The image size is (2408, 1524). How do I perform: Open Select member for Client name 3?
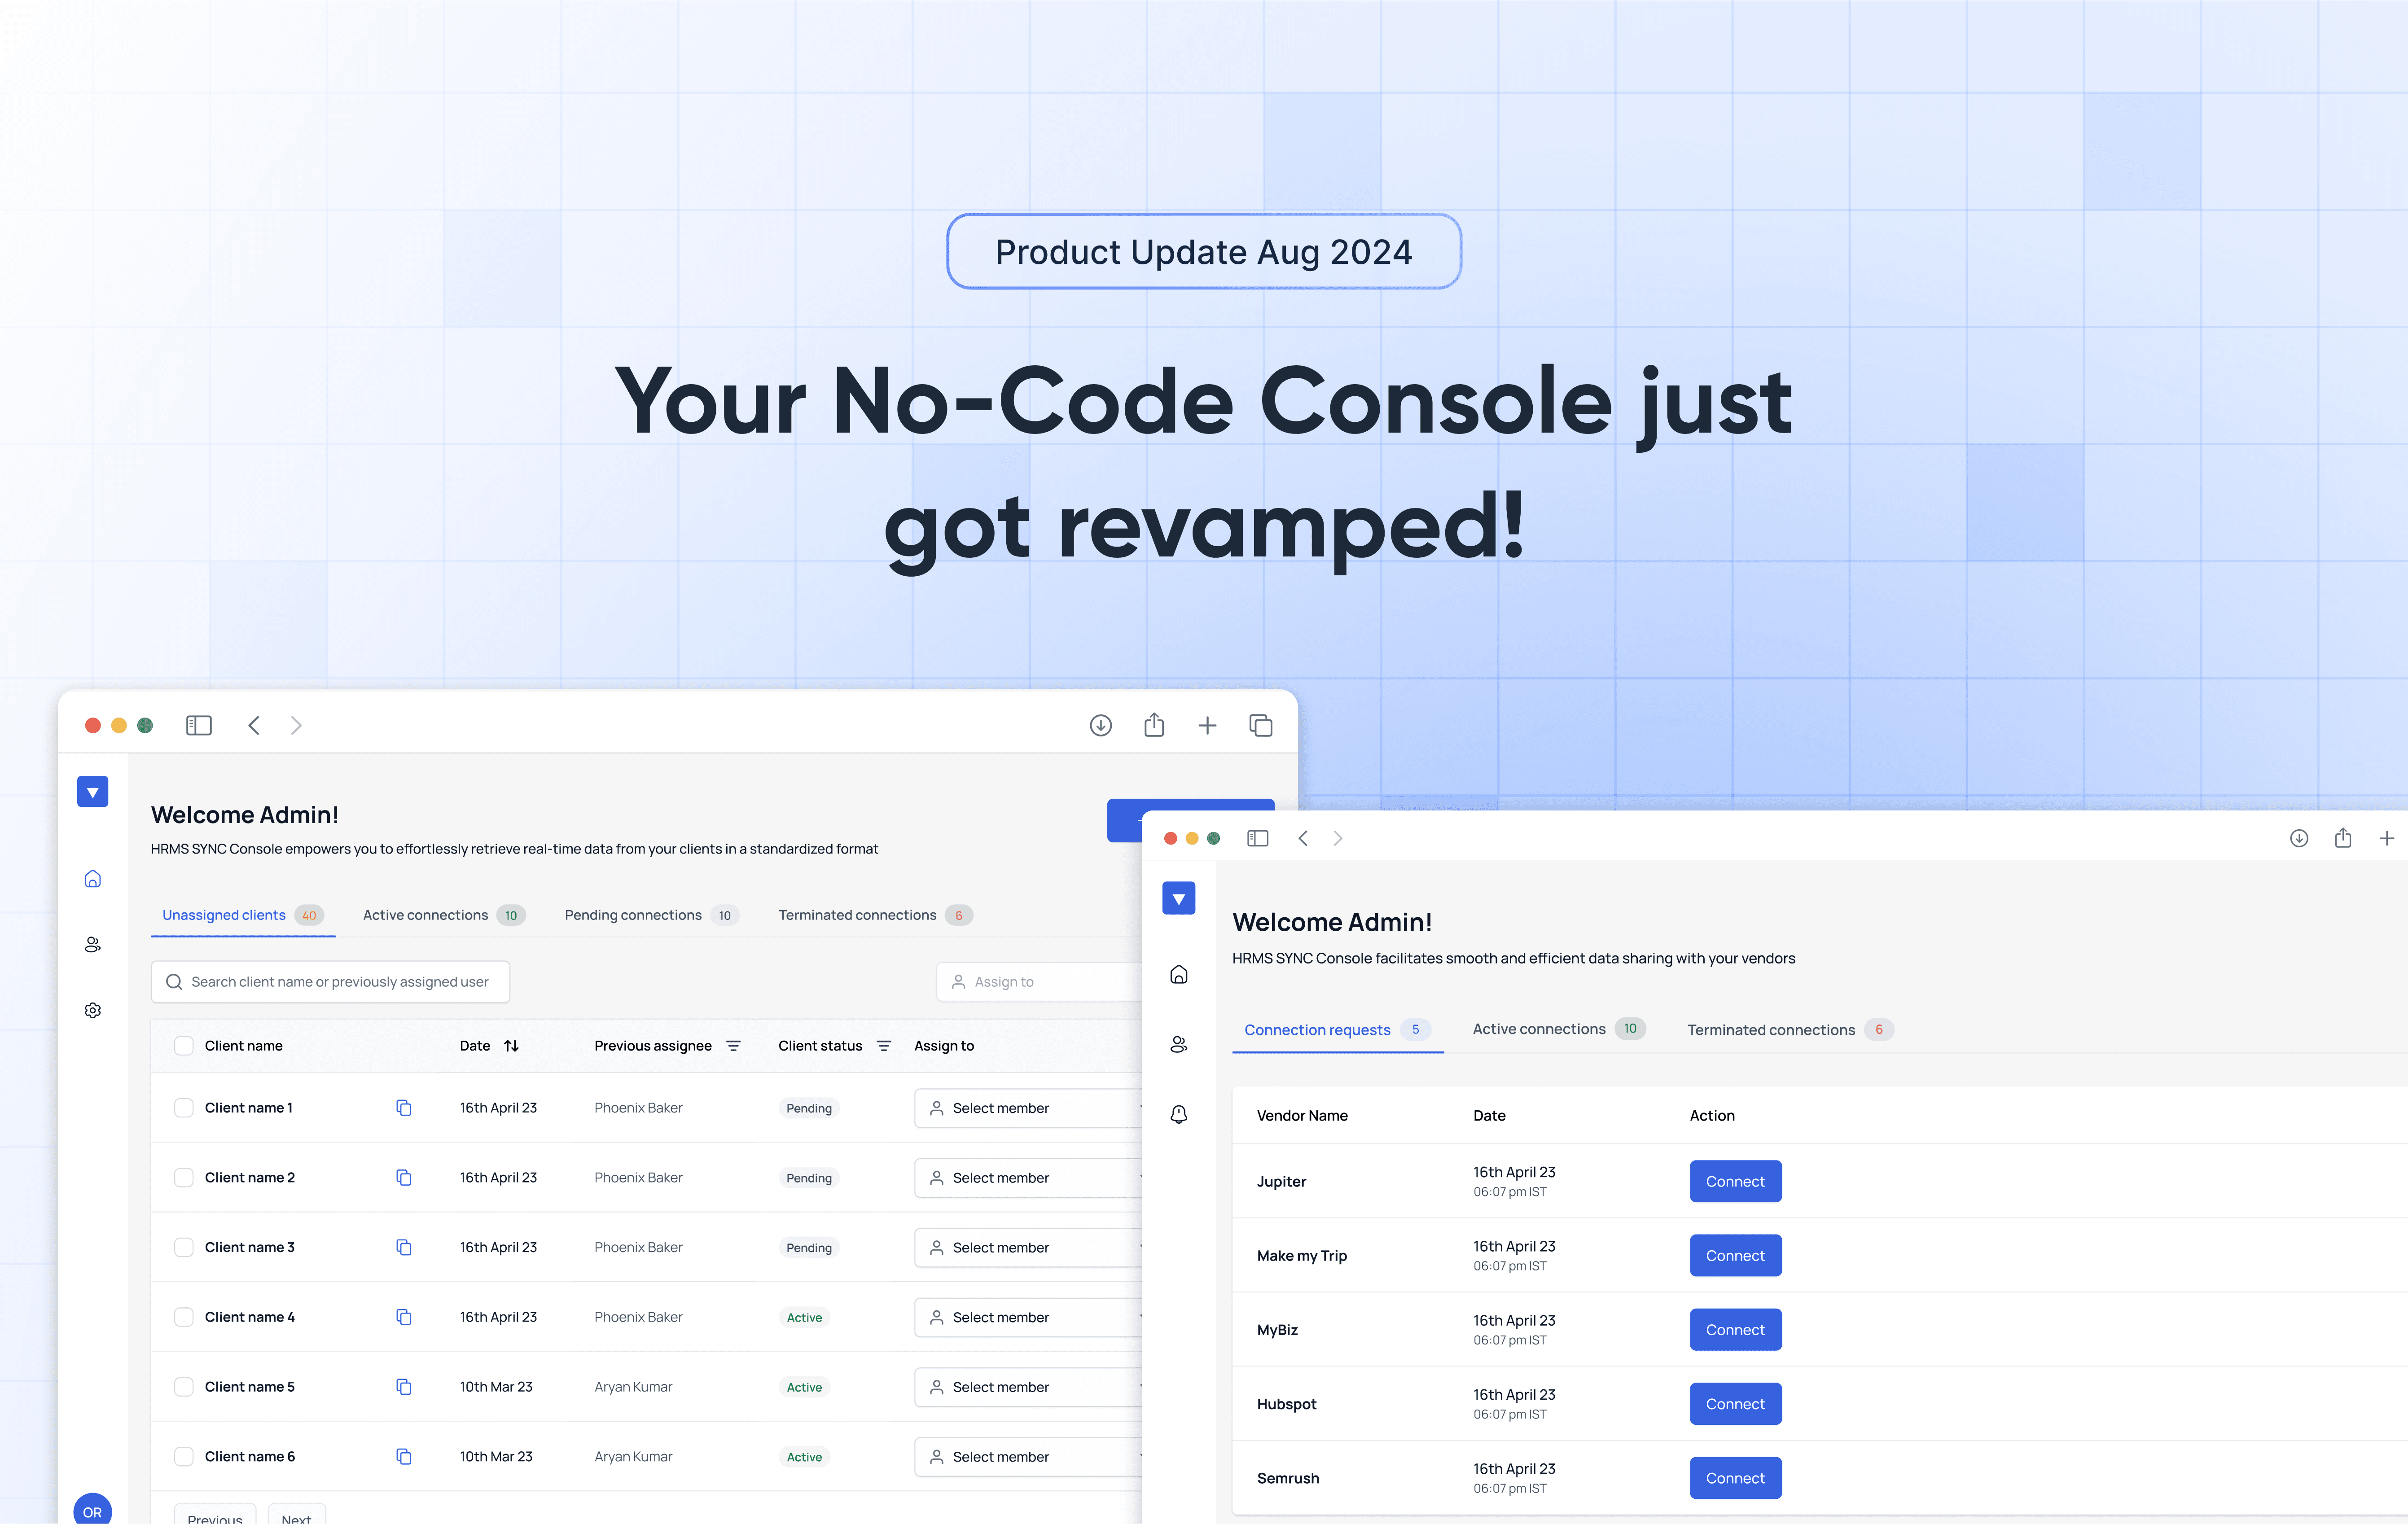pyautogui.click(x=1028, y=1248)
